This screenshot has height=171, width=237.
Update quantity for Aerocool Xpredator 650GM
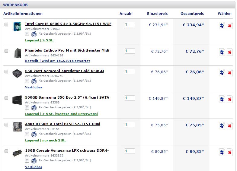click(222, 73)
